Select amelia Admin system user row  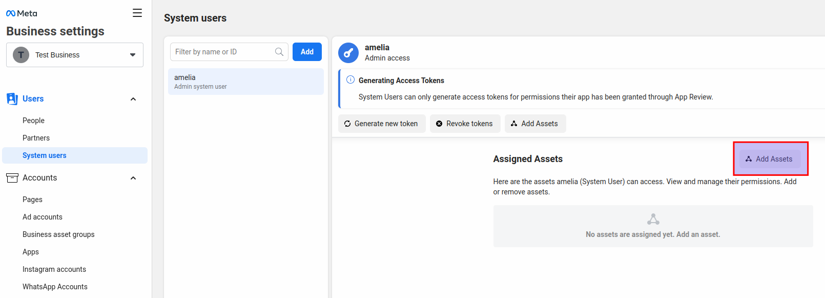(x=246, y=82)
